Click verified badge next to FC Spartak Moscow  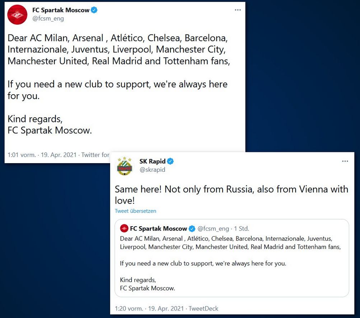[x=94, y=10]
